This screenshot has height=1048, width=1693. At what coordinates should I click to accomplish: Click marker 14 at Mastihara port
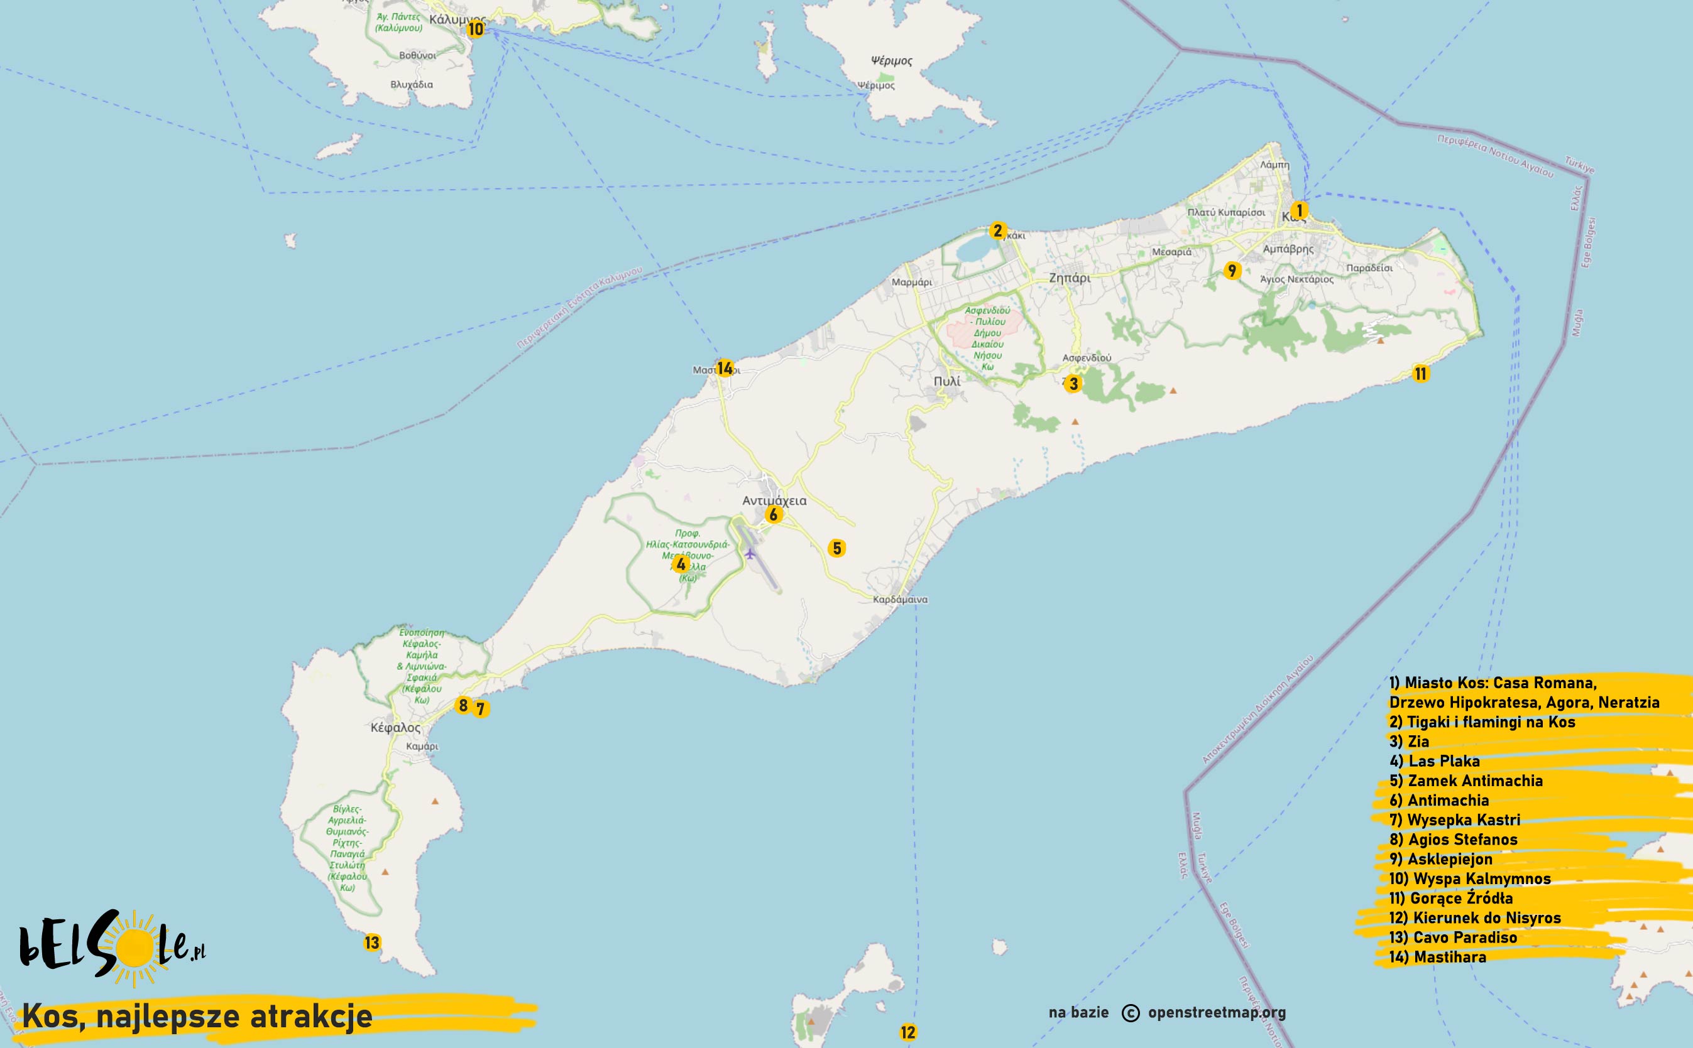point(725,368)
